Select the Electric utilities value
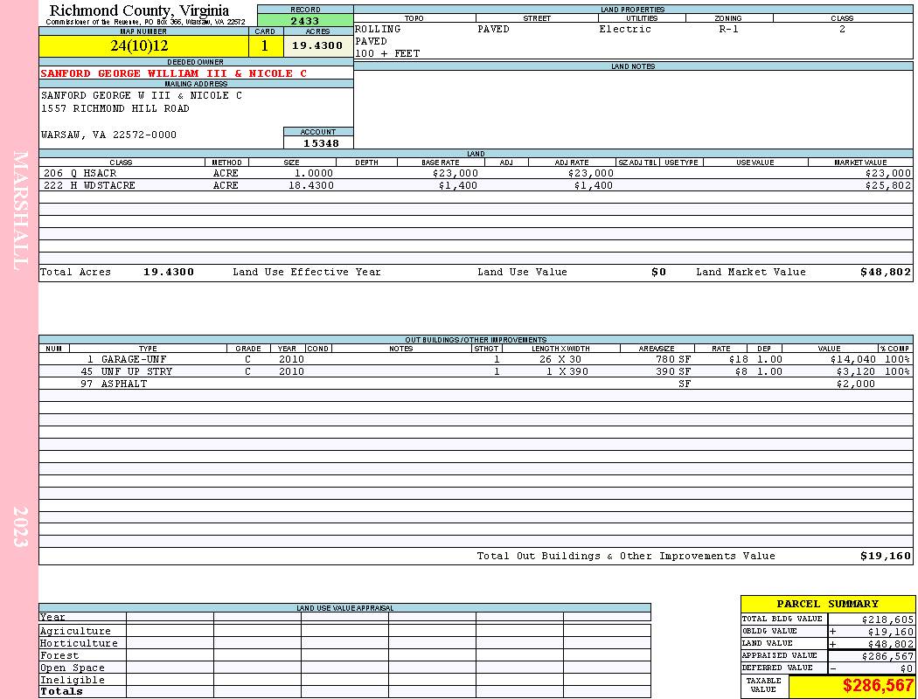 [x=625, y=29]
